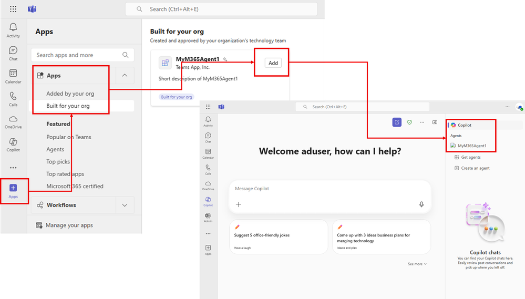Open the MyM365Agent1 app title
Screen dimensions: 525x299
pyautogui.click(x=198, y=59)
